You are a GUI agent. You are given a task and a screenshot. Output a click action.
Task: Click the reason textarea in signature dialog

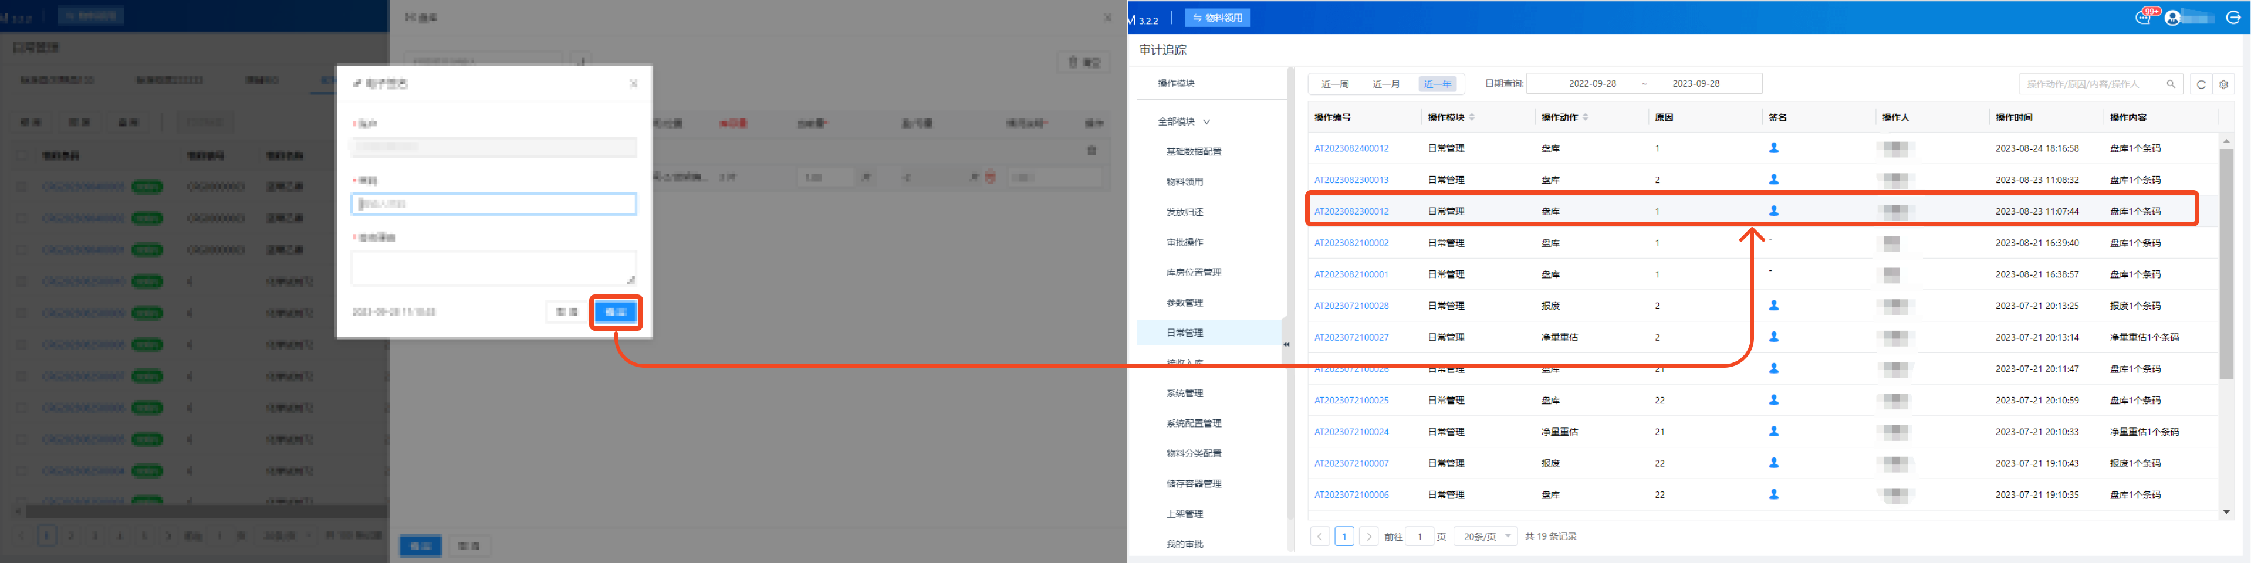pyautogui.click(x=494, y=268)
